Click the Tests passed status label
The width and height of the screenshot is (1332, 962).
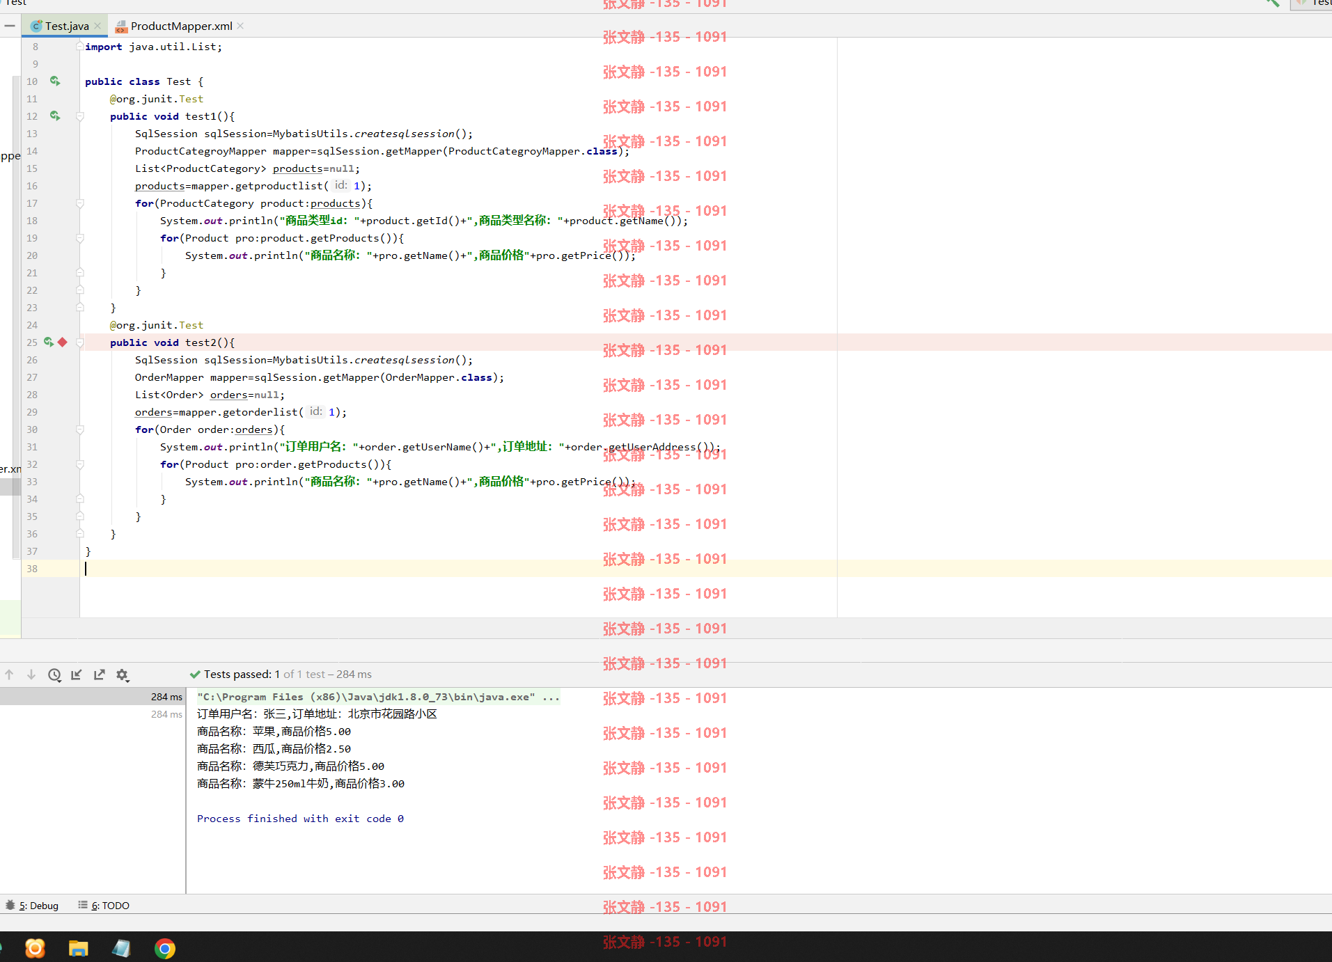tap(280, 675)
